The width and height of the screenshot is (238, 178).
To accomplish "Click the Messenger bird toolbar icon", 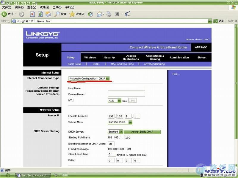I will tap(127, 14).
